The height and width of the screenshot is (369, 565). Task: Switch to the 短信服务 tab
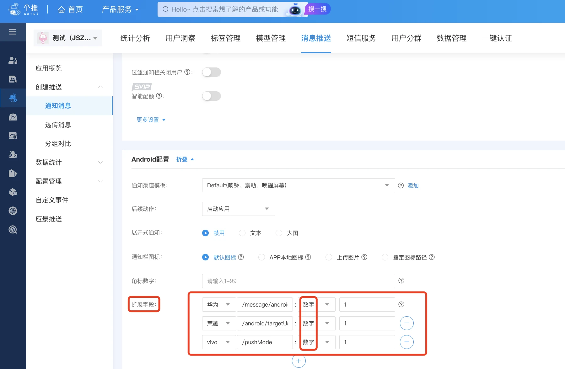361,38
